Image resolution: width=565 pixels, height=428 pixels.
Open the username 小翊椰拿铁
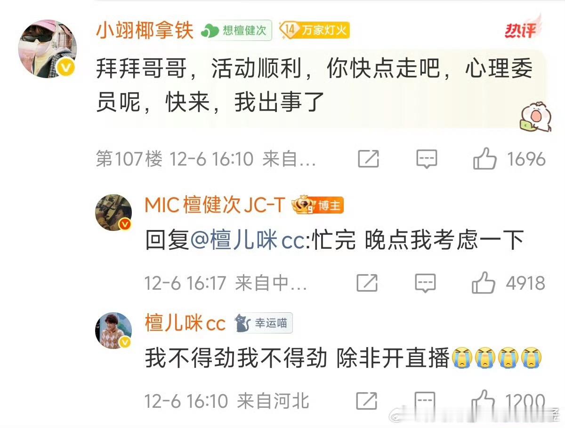[145, 31]
